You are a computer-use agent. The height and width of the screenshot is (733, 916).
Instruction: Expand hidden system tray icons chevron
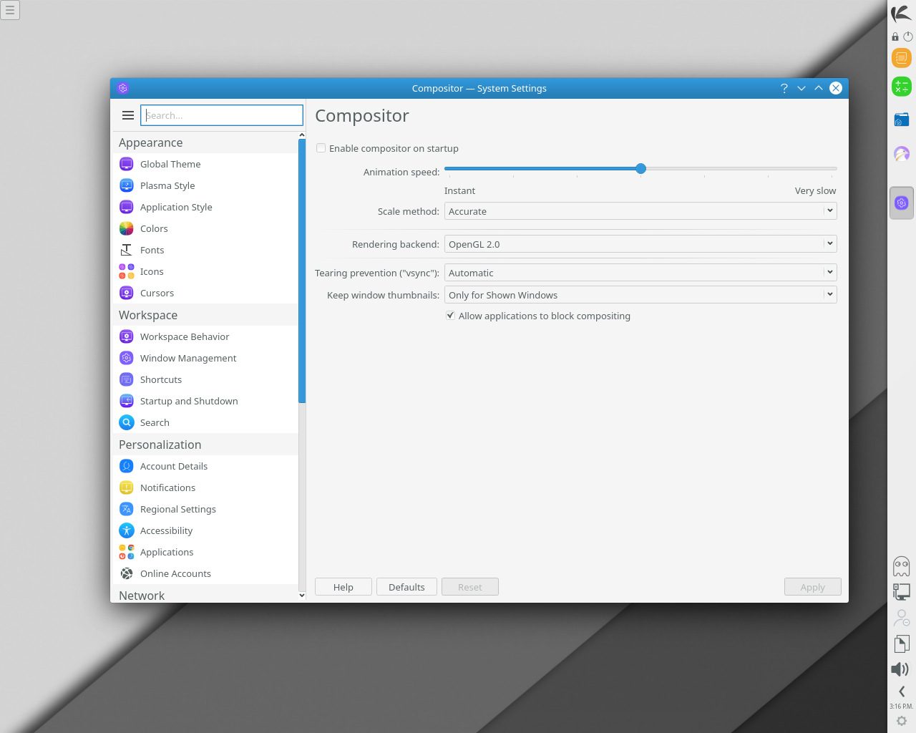(x=902, y=691)
